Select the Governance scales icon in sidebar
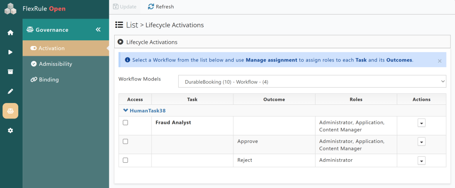This screenshot has width=455, height=188. 11,111
